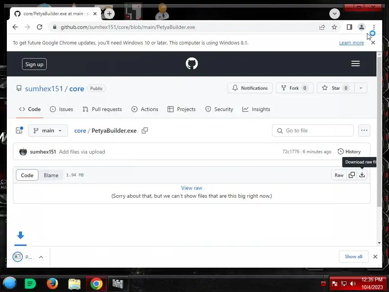Click the Sign up button
This screenshot has height=292, width=389.
tap(34, 64)
